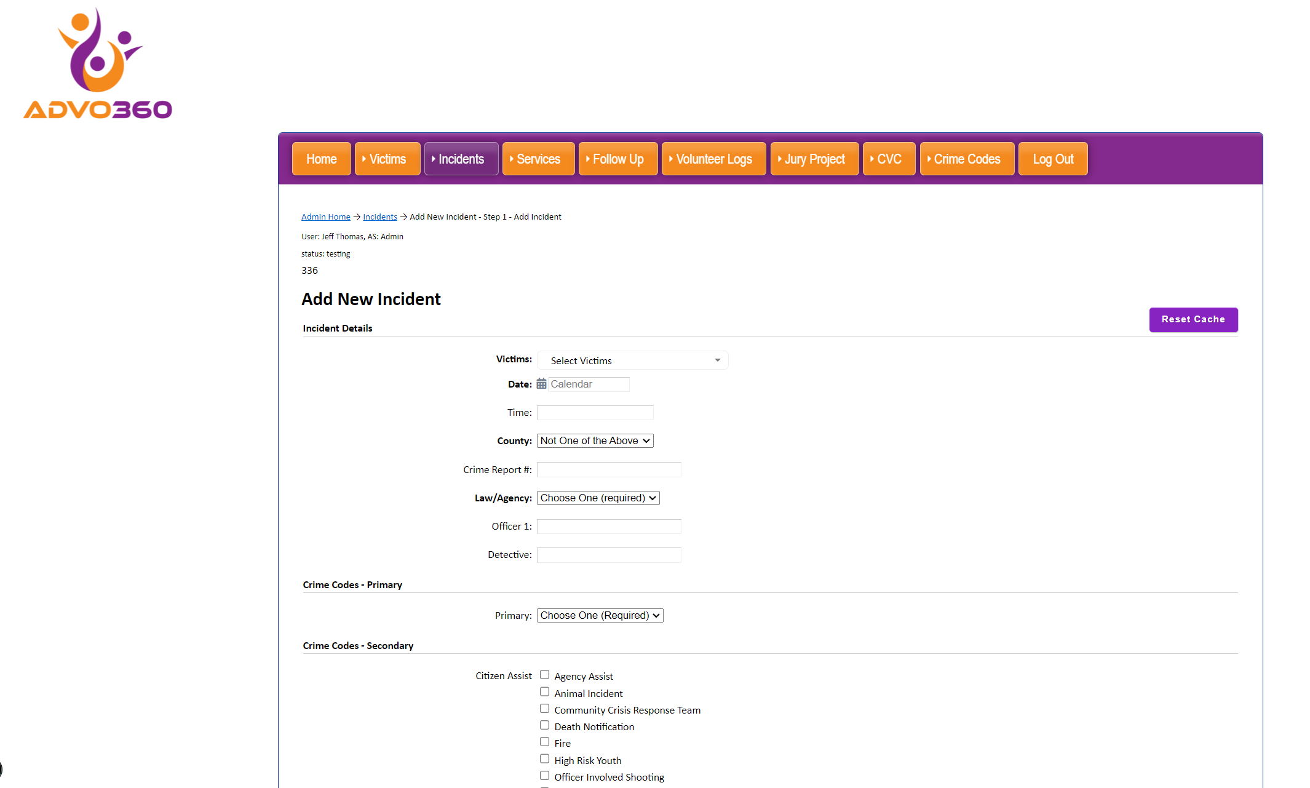Follow the Admin Home breadcrumb link
The width and height of the screenshot is (1310, 788).
326,217
